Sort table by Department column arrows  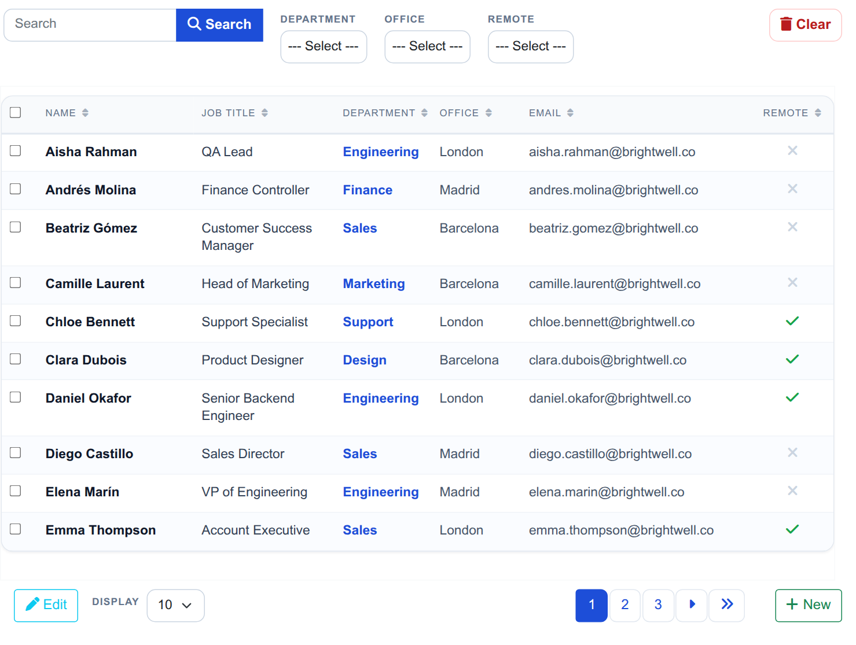[x=424, y=113]
